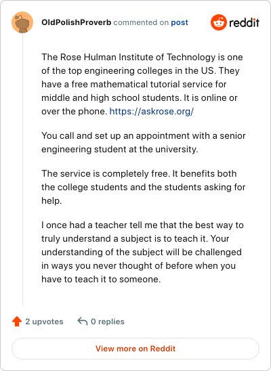
Task: Click the word "help." in the comment
Action: (x=51, y=200)
